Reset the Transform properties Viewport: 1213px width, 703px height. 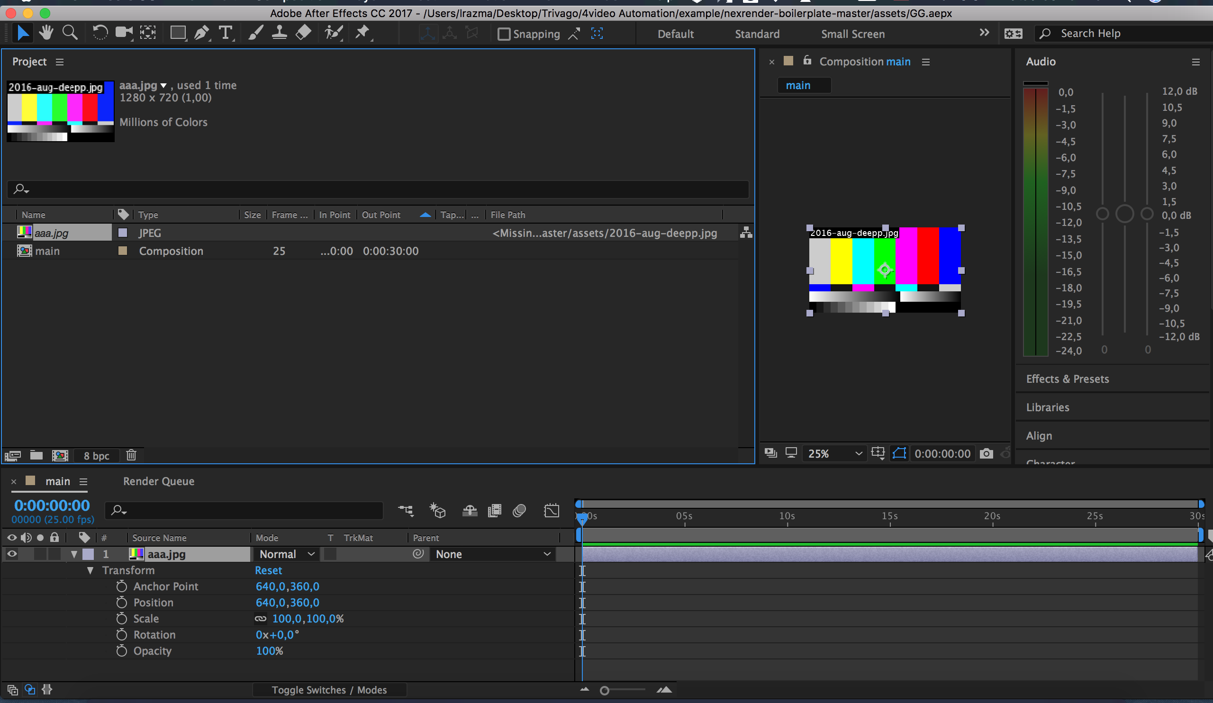(x=268, y=570)
